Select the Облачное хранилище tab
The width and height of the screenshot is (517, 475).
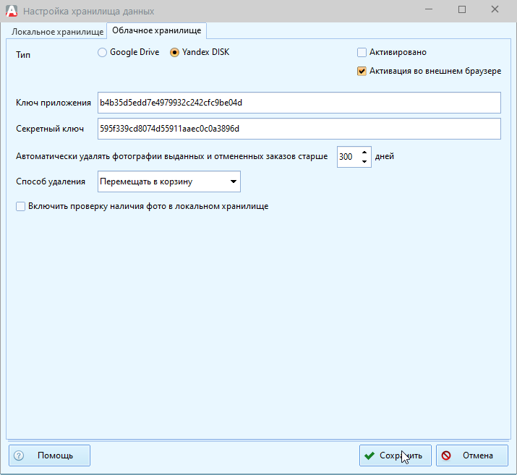(156, 30)
